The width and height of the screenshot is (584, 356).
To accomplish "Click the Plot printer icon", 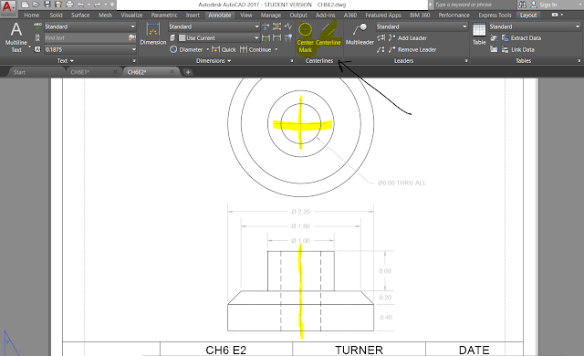I will 69,5.
